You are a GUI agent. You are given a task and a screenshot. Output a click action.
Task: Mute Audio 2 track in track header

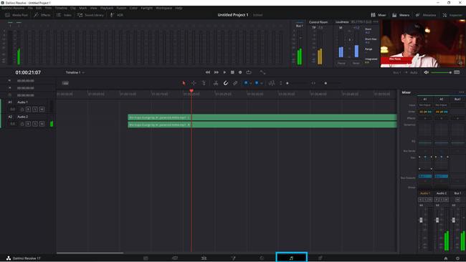(x=42, y=124)
